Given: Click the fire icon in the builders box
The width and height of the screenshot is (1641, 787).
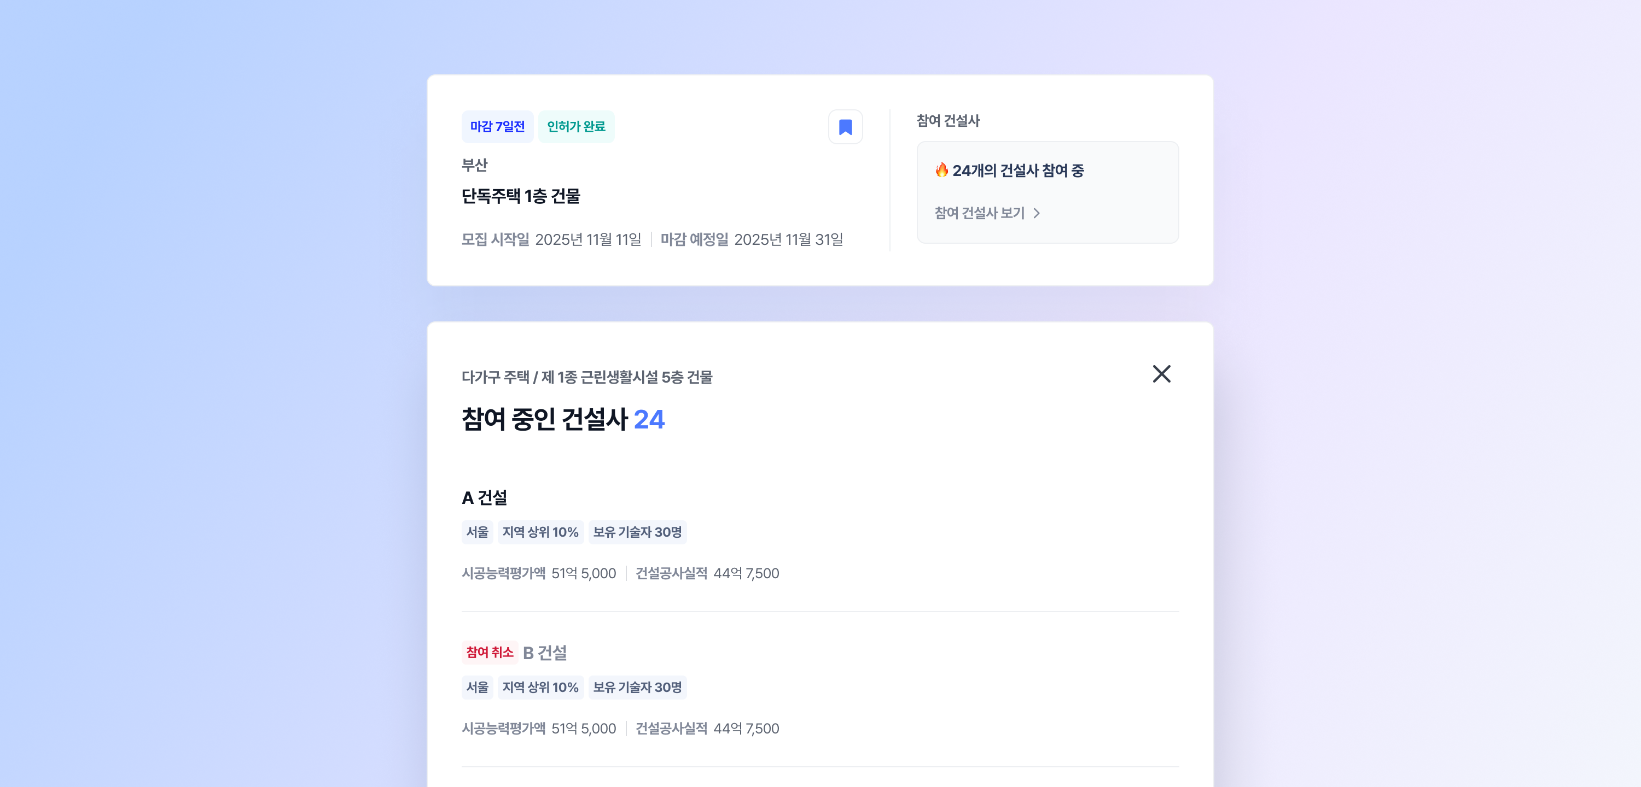Looking at the screenshot, I should [941, 170].
